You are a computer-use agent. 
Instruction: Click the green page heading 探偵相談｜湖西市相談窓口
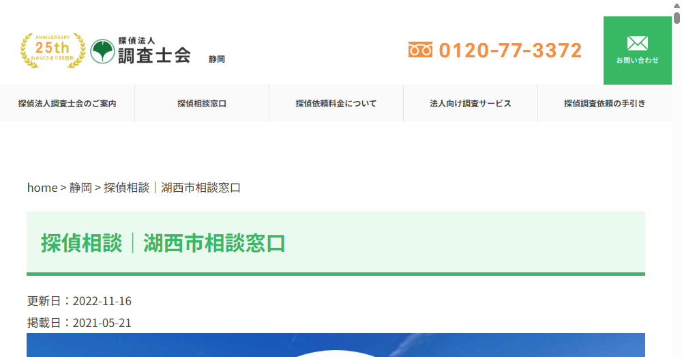pyautogui.click(x=163, y=243)
